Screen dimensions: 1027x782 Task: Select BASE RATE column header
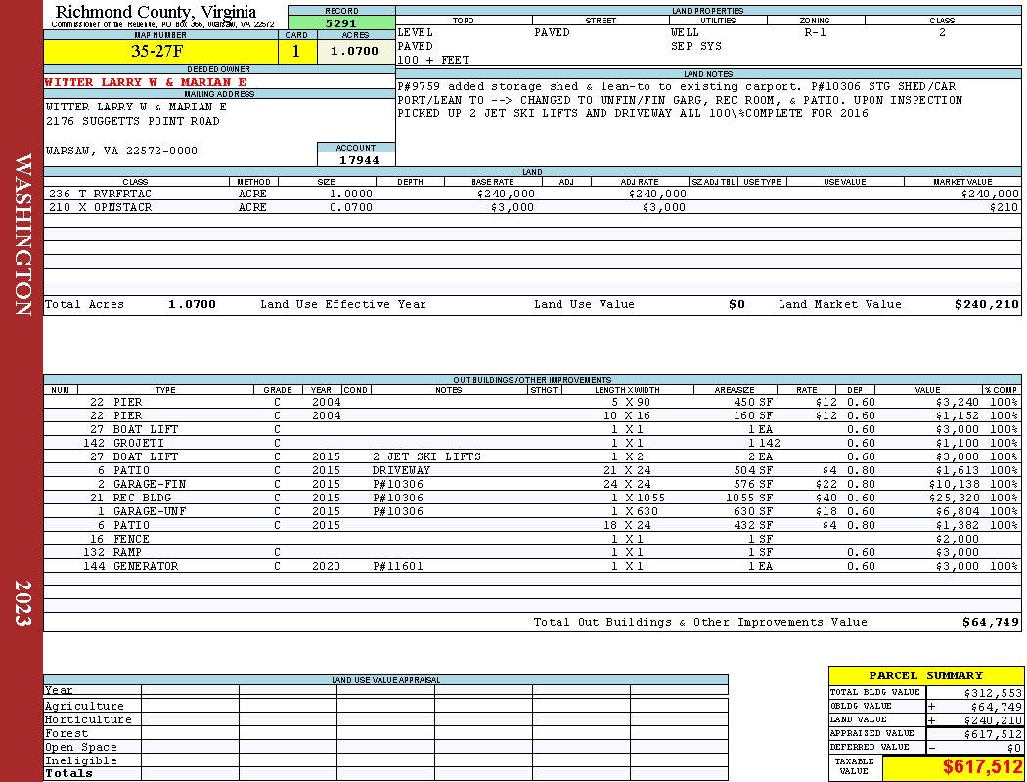[x=493, y=182]
